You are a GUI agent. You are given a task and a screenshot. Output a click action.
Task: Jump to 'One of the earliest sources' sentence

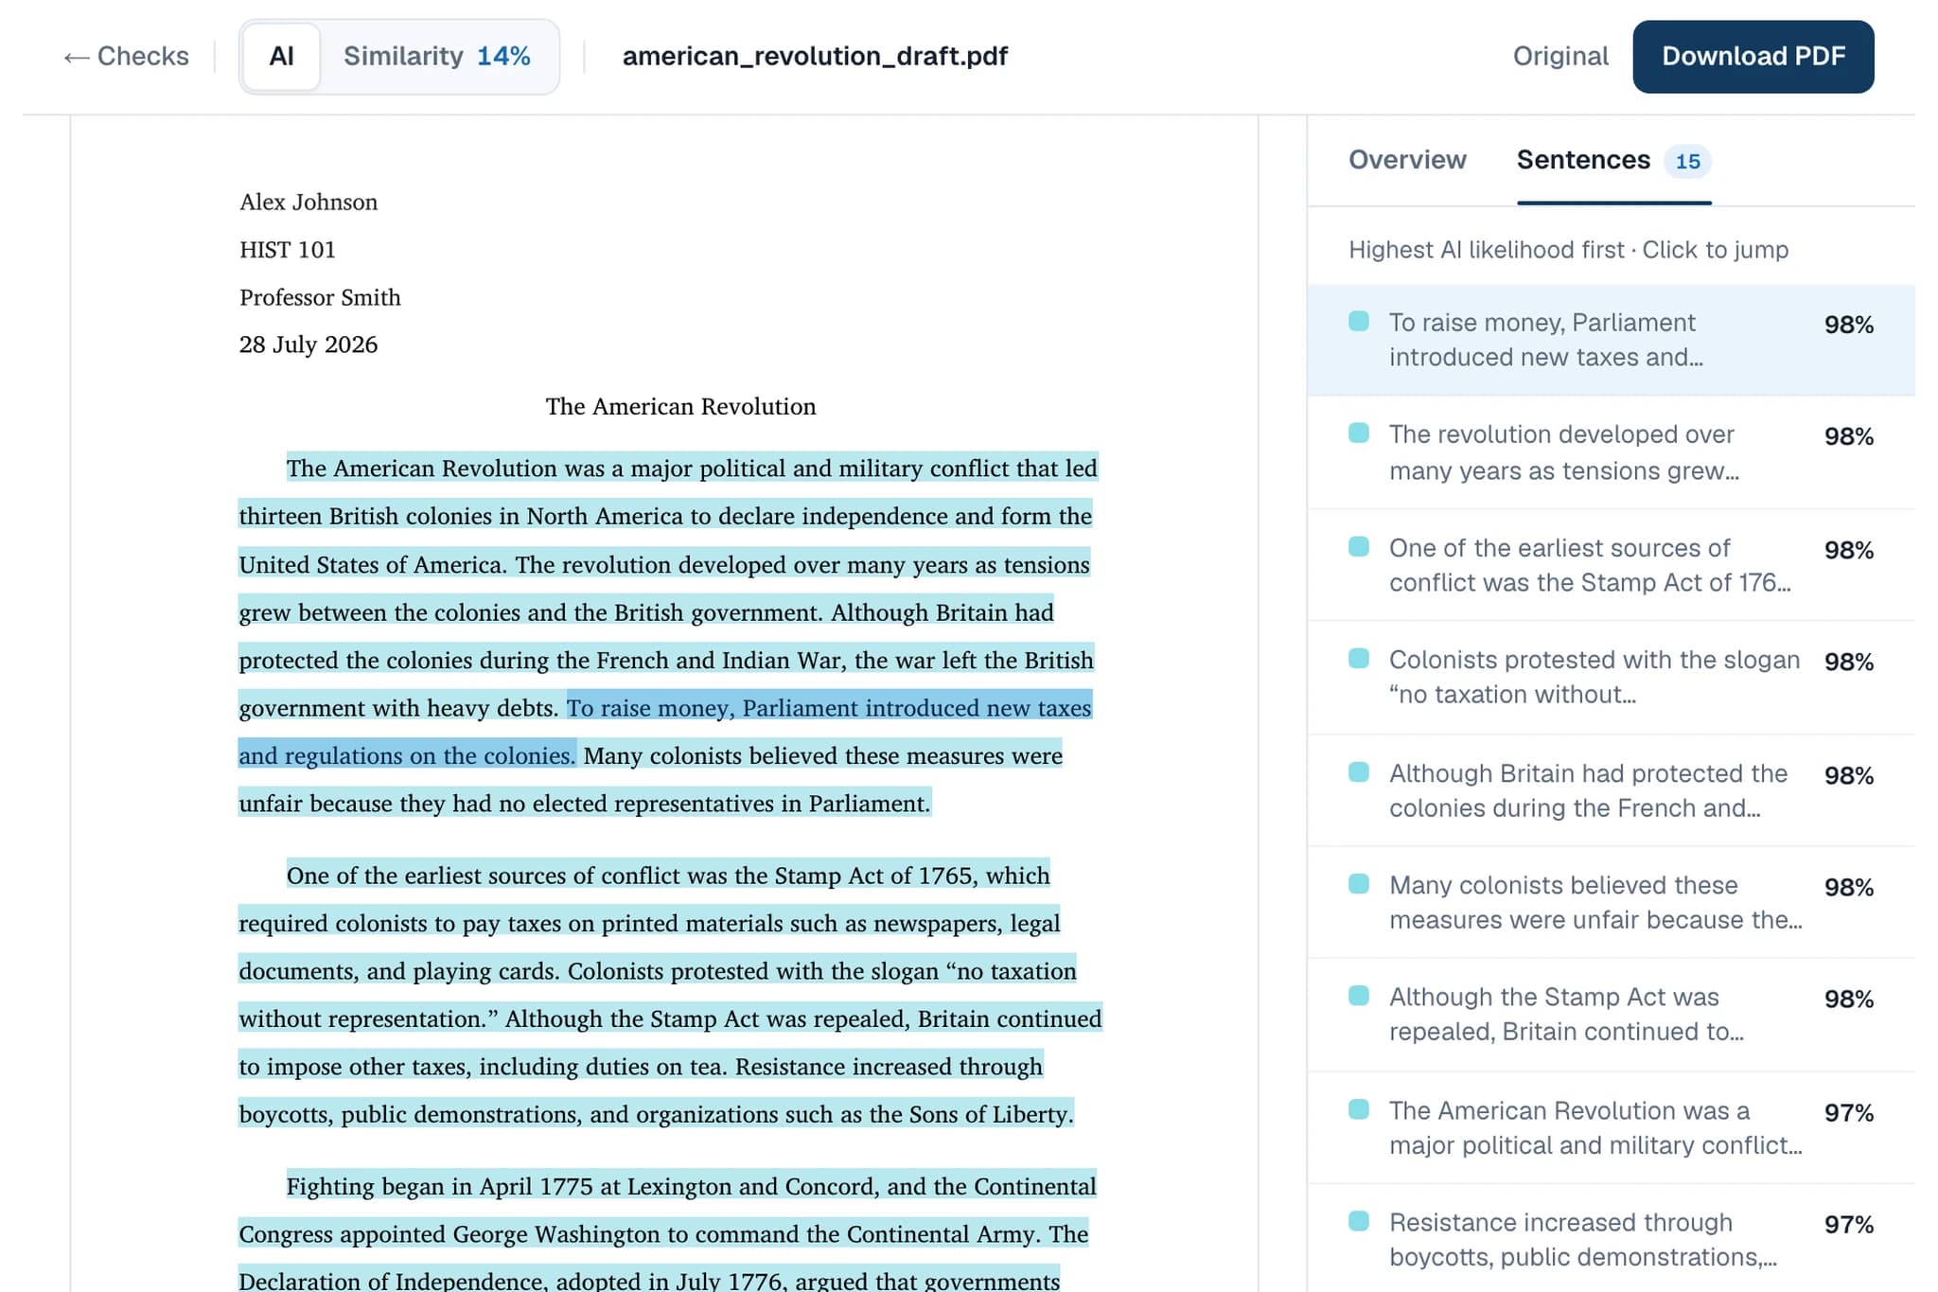pos(1611,565)
